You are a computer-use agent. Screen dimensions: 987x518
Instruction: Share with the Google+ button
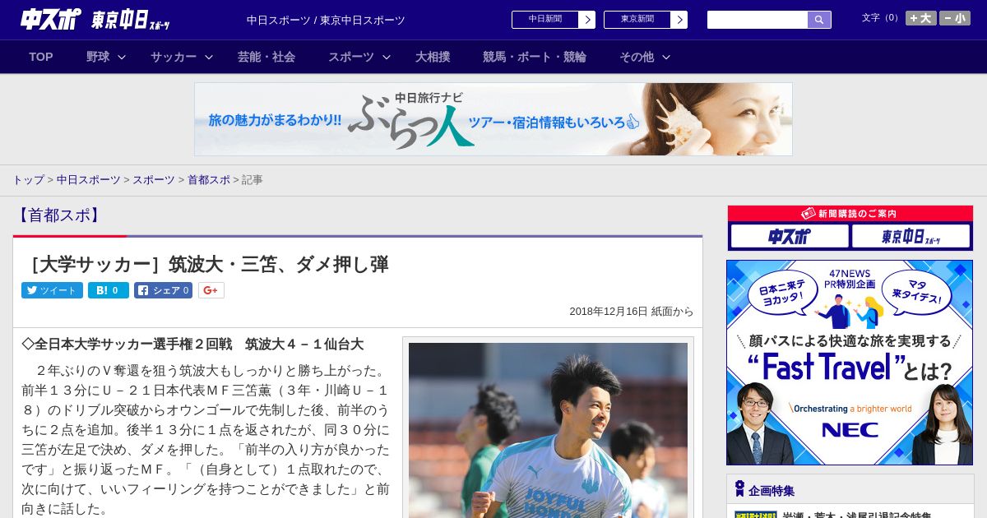[x=211, y=290]
